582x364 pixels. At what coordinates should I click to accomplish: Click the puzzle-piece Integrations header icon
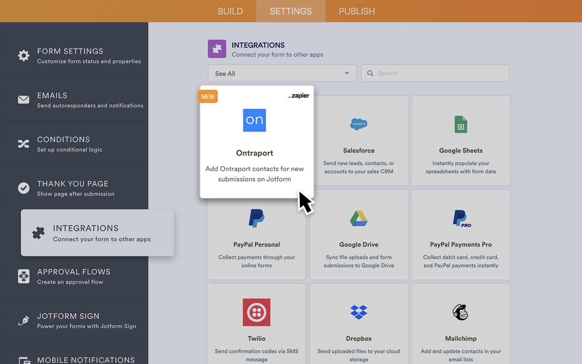pyautogui.click(x=217, y=49)
